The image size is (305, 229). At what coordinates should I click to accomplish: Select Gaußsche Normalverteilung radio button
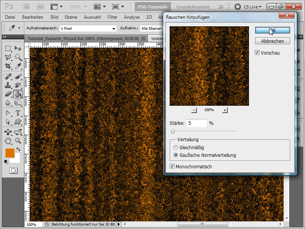(x=176, y=155)
